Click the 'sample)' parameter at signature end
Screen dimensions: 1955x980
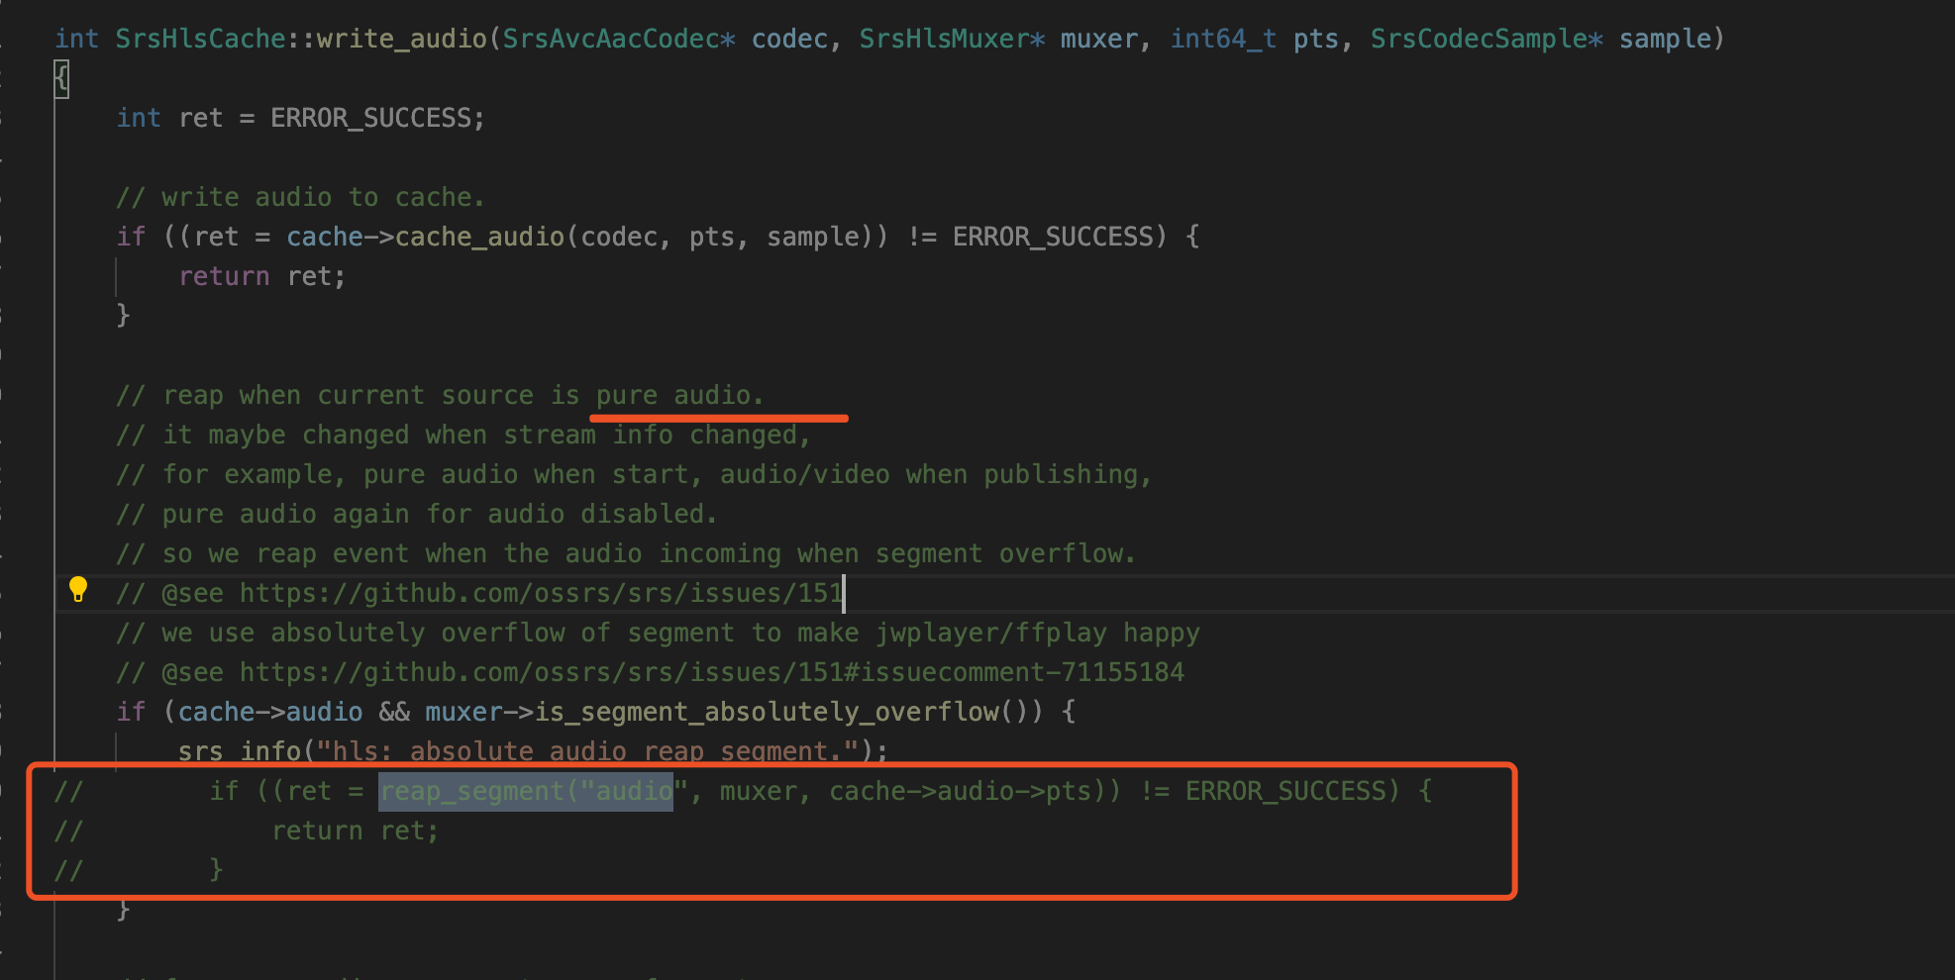1672,39
